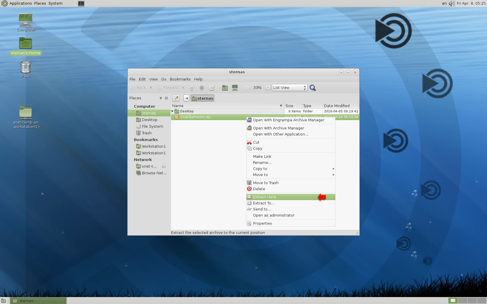Open the List View combo box
The width and height of the screenshot is (487, 304).
point(290,88)
